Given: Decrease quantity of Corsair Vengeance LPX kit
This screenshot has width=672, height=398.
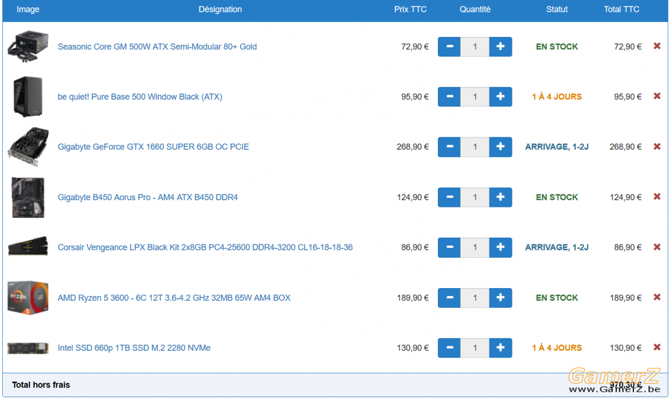Looking at the screenshot, I should (449, 247).
